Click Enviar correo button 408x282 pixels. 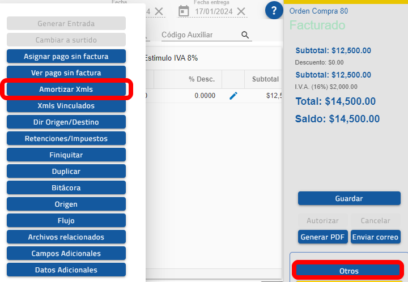pyautogui.click(x=375, y=237)
